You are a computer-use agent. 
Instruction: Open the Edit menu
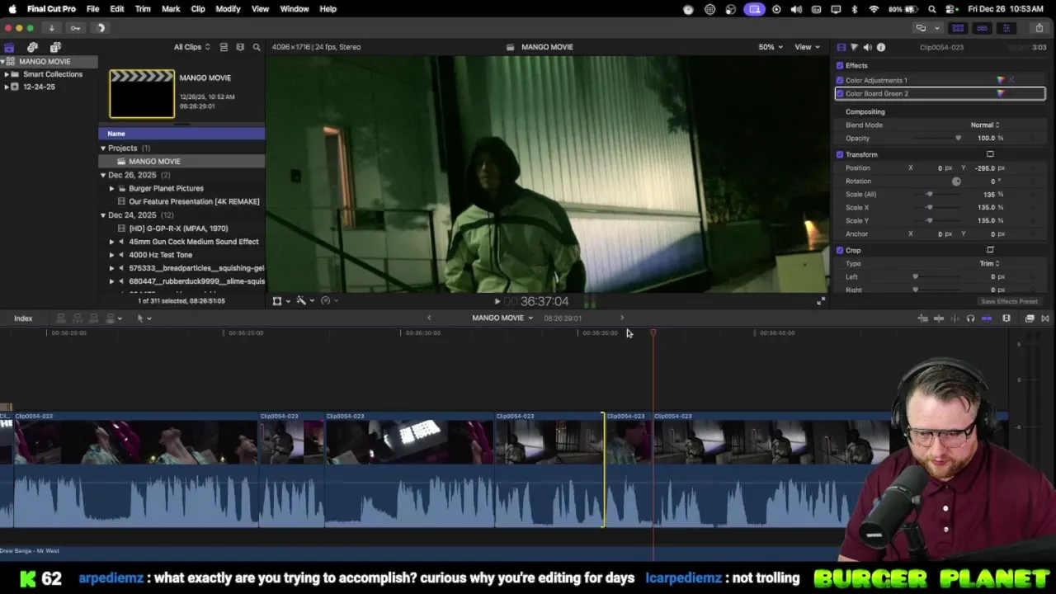coord(117,9)
